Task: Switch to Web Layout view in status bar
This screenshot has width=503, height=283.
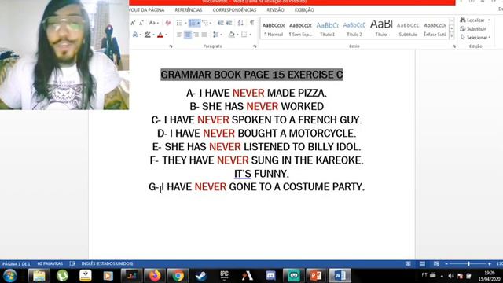Action: tap(436, 263)
